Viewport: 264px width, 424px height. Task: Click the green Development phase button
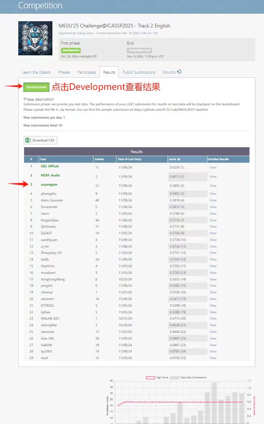(x=37, y=87)
